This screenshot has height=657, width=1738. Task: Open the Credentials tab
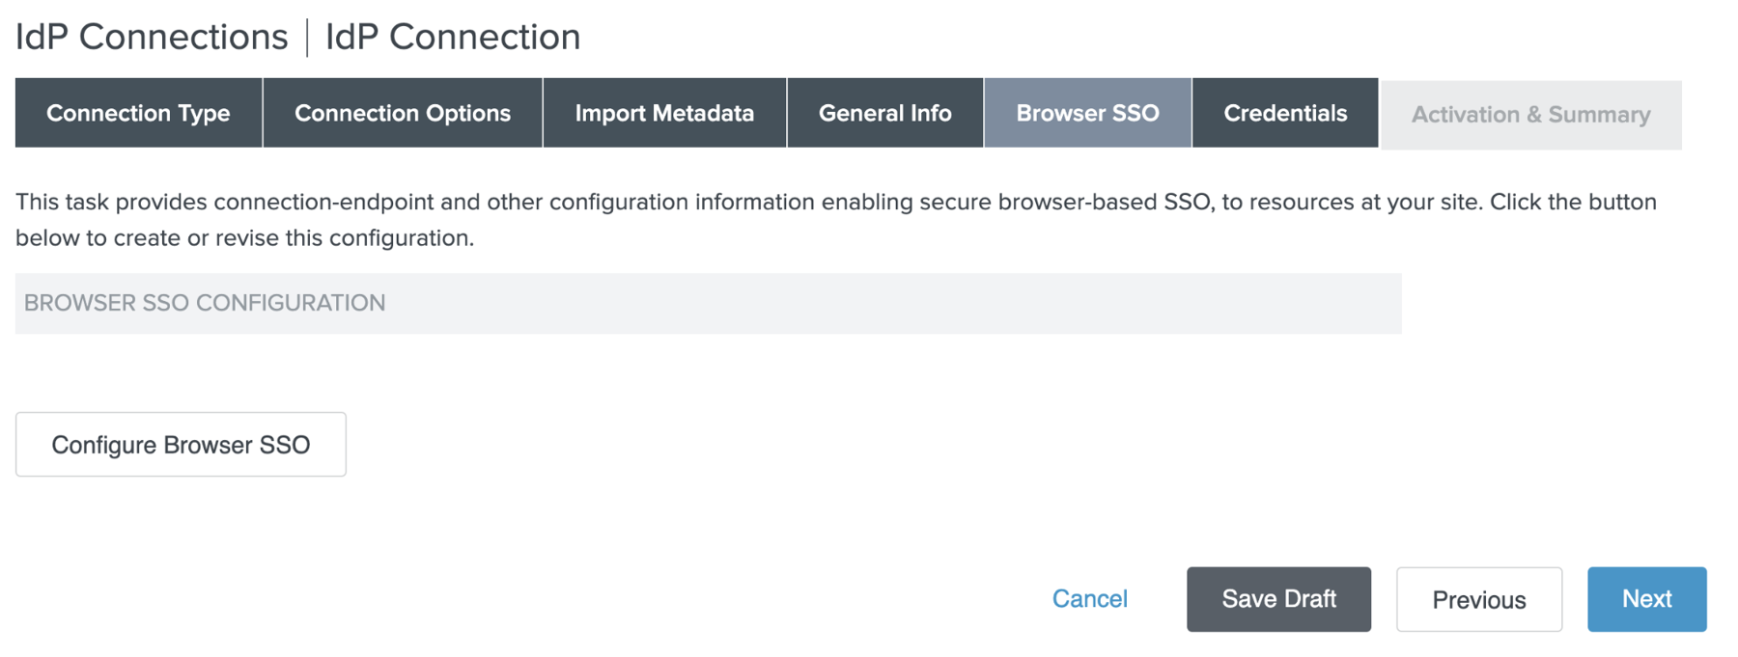pyautogui.click(x=1284, y=113)
